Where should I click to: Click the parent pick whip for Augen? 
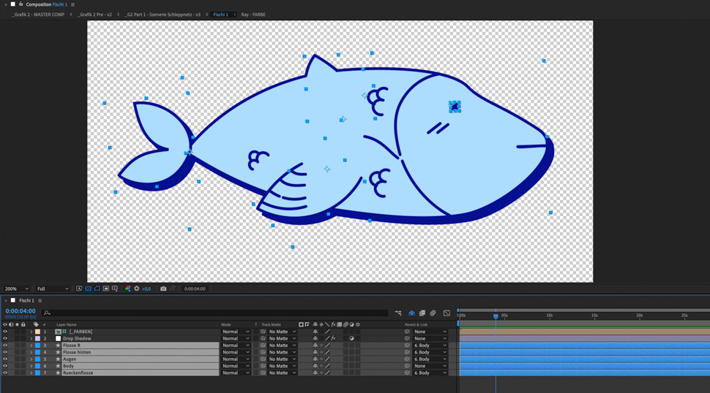coord(407,359)
